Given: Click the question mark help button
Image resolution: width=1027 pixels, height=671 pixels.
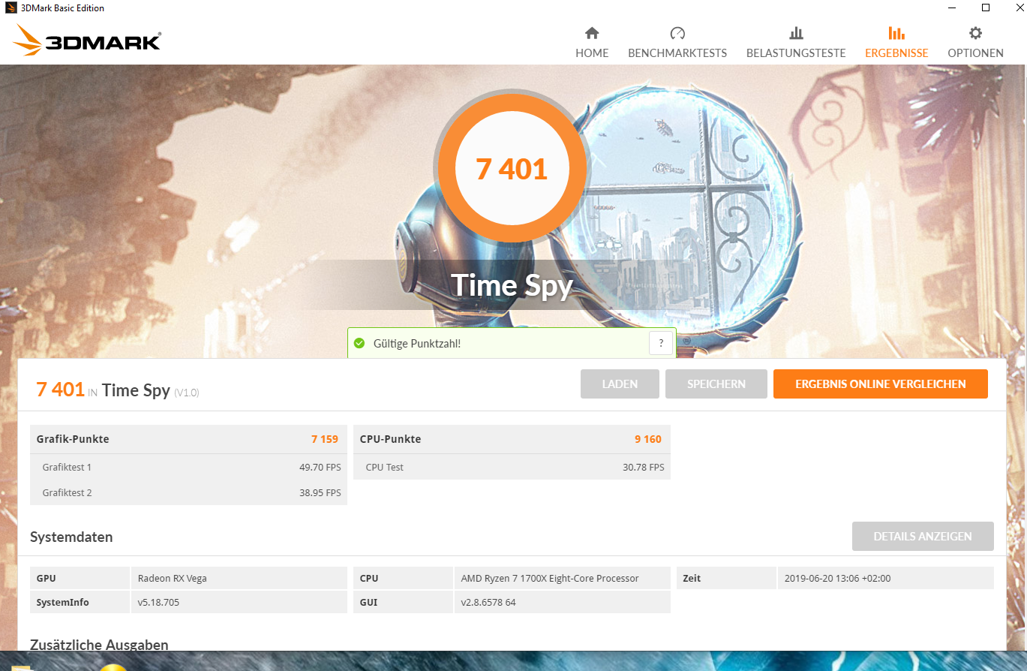Looking at the screenshot, I should [661, 343].
